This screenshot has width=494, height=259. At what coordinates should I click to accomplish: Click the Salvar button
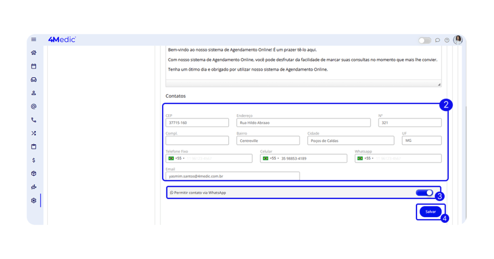(430, 212)
